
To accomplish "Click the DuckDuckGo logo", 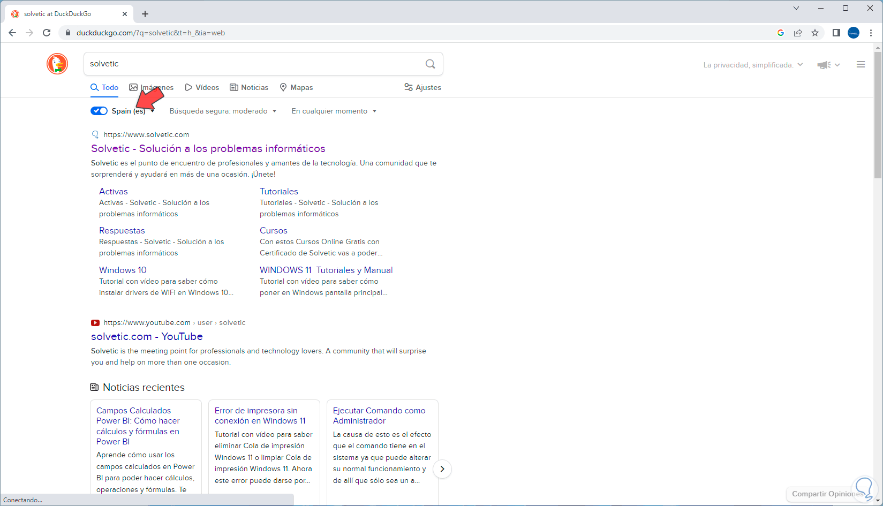I will coord(57,64).
